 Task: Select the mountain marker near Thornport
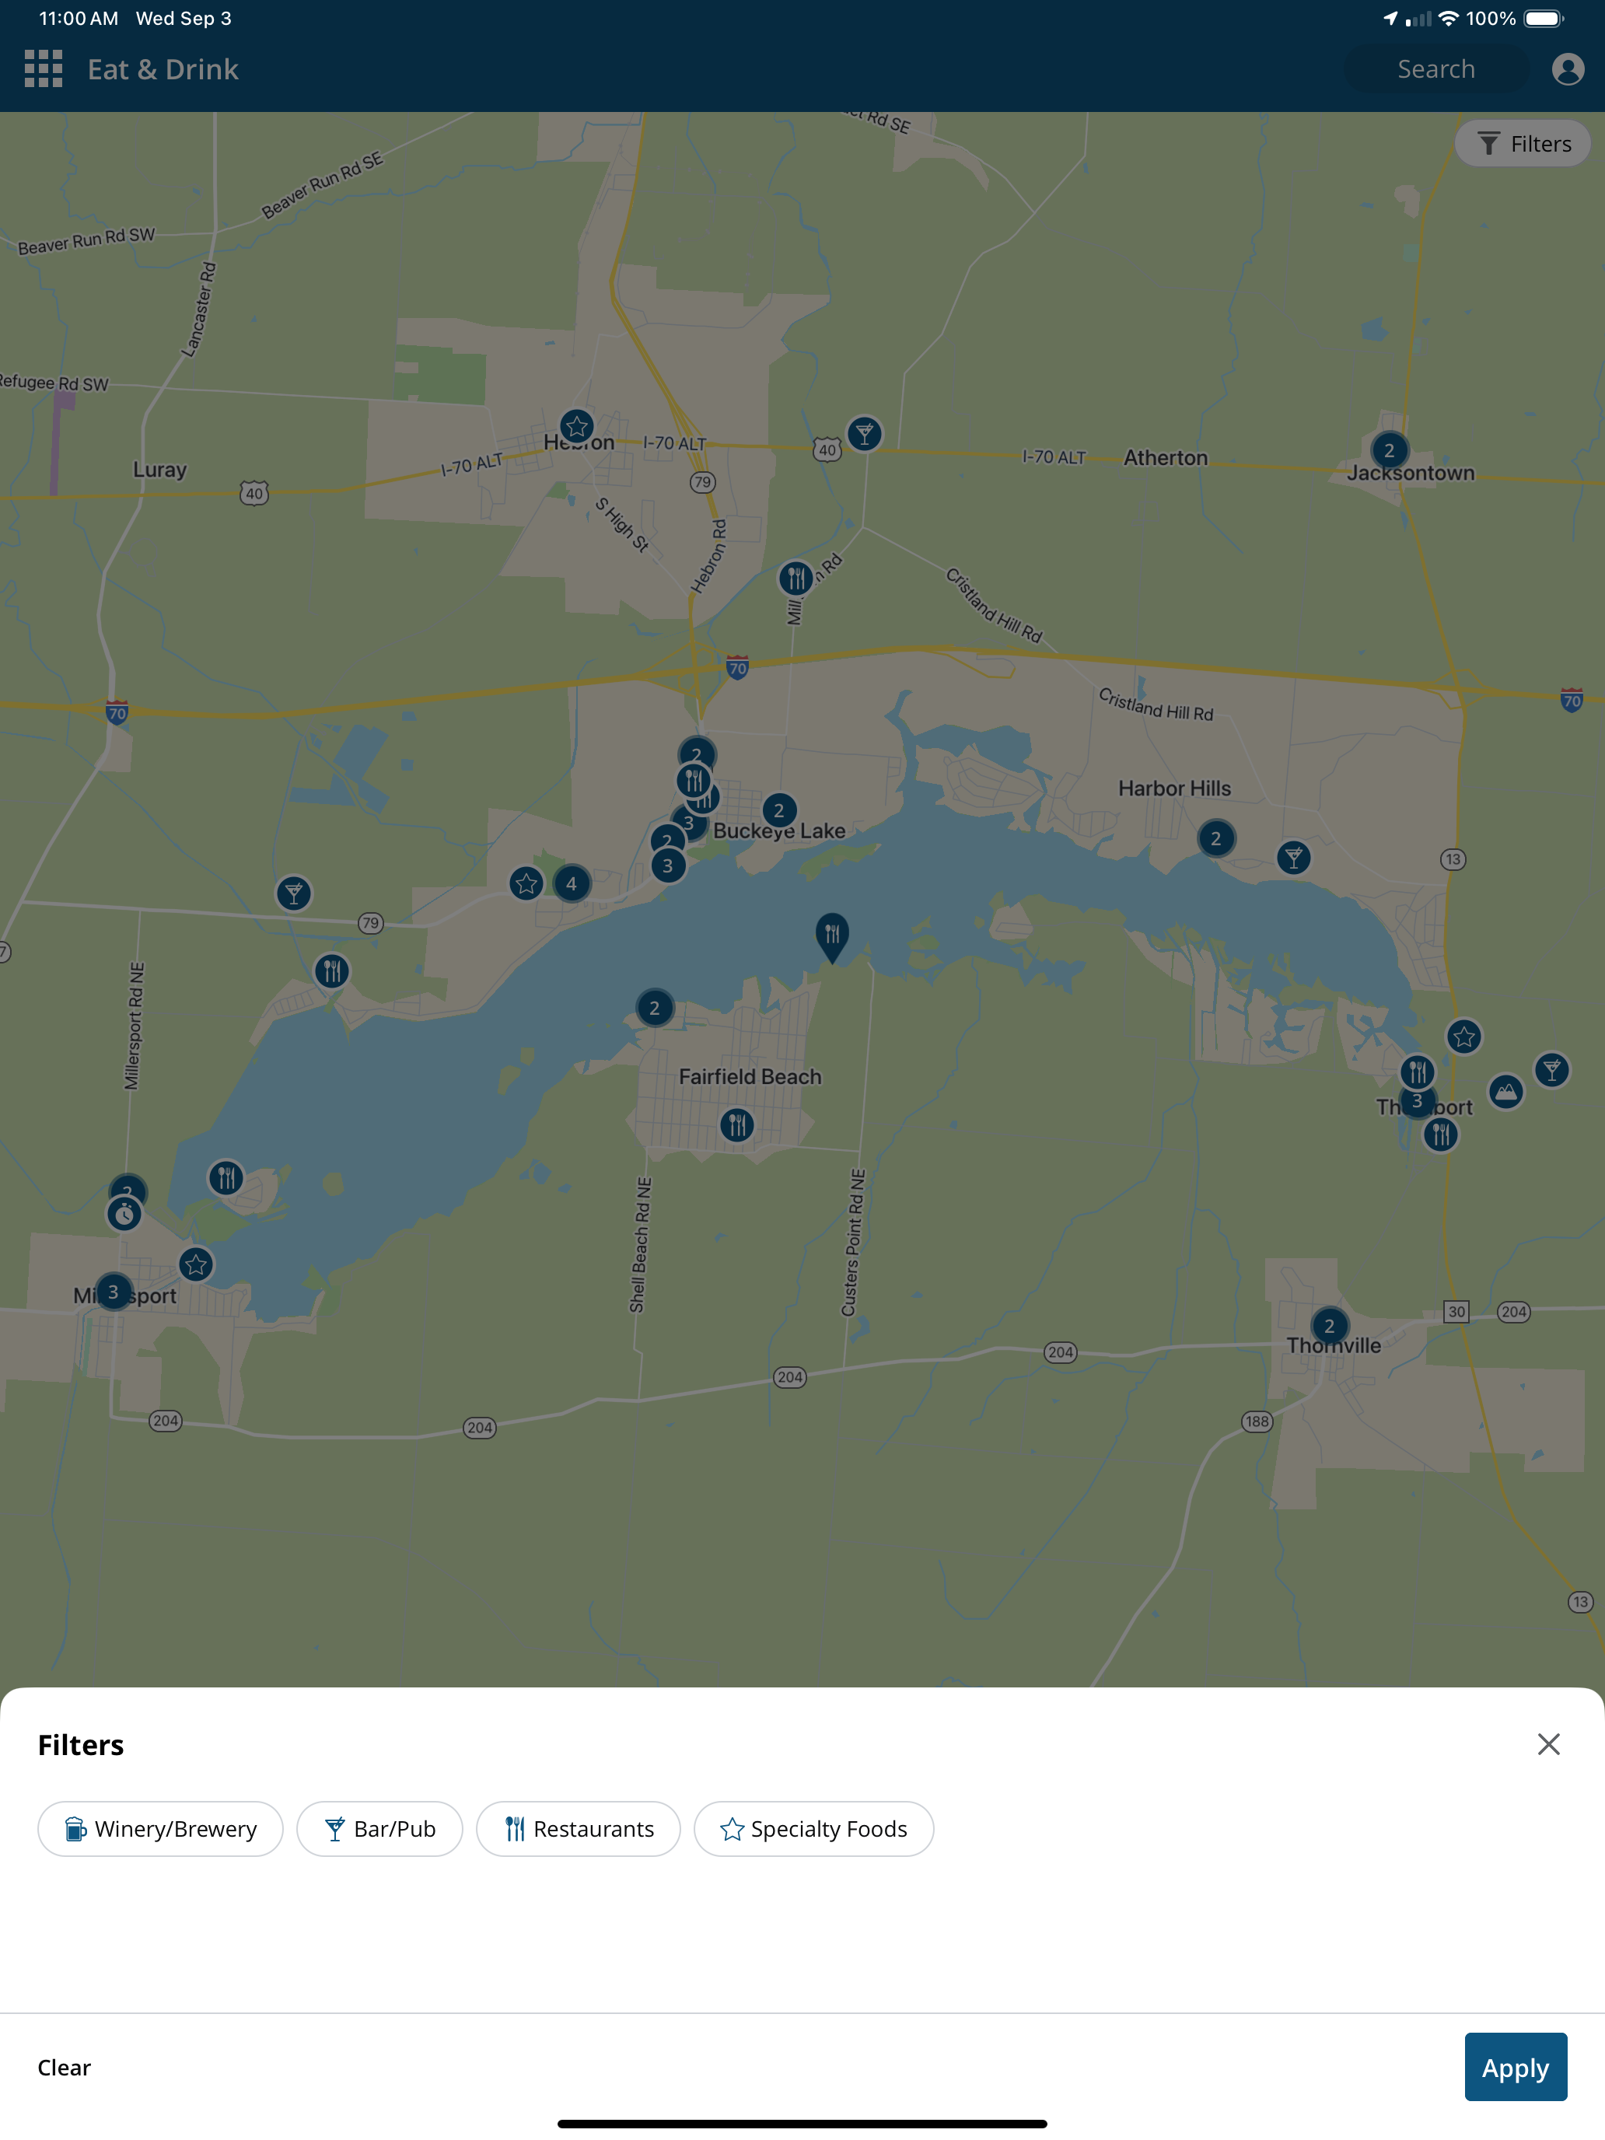click(x=1505, y=1093)
